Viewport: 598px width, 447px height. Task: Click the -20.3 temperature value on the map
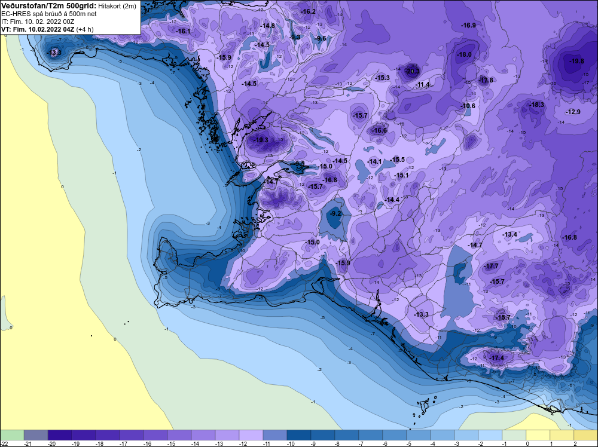pos(412,71)
